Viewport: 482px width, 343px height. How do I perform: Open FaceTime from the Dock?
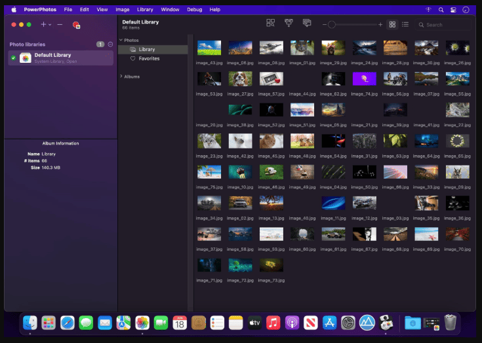point(161,323)
